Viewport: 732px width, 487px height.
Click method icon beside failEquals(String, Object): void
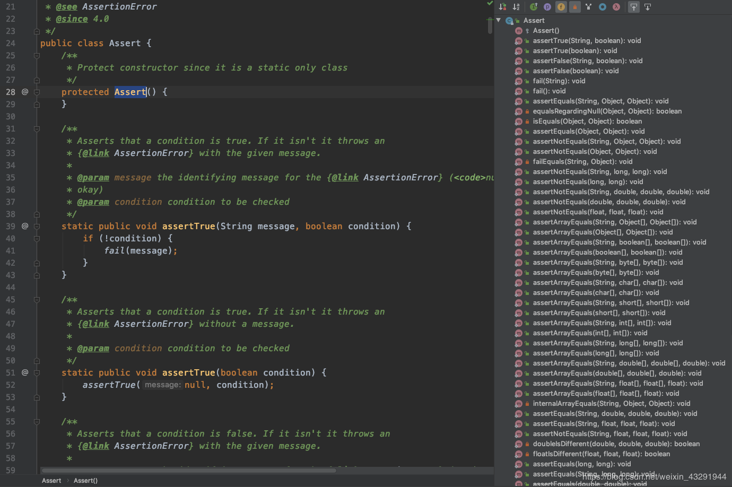coord(519,162)
